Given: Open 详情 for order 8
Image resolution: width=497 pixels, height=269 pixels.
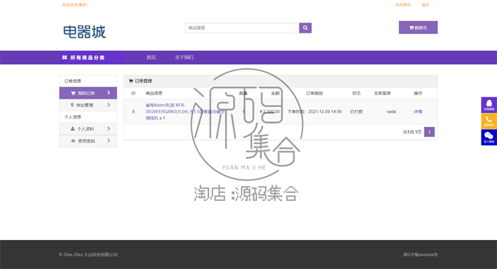Looking at the screenshot, I should 417,111.
